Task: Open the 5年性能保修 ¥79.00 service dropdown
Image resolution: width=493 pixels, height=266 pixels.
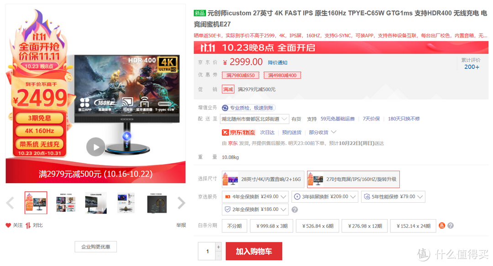Action: (393, 197)
